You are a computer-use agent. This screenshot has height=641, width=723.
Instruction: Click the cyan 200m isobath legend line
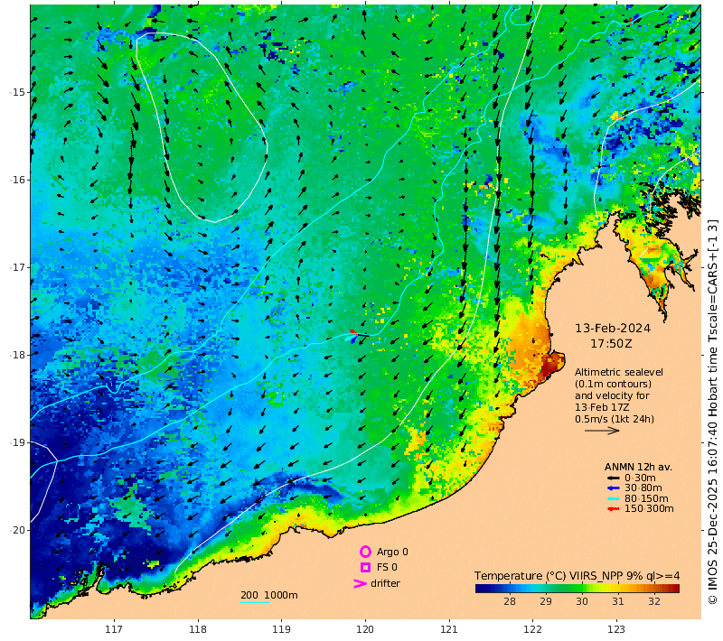click(255, 602)
